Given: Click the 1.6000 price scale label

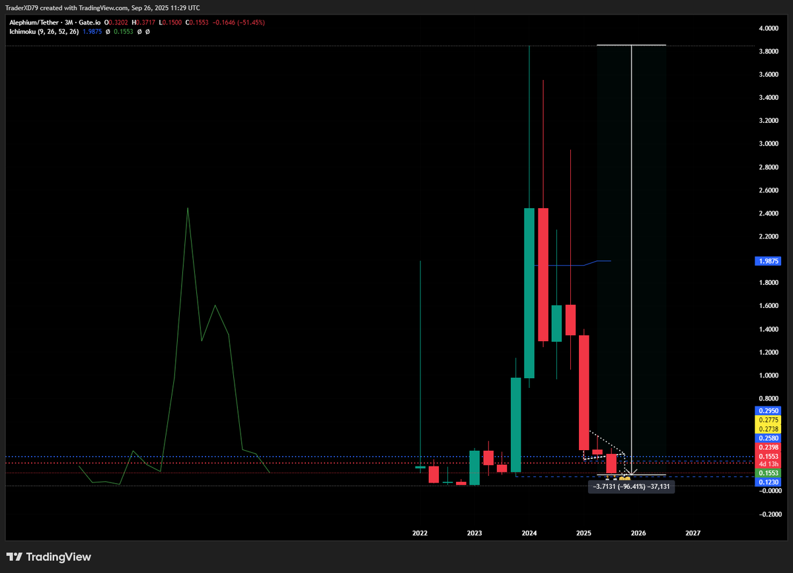Looking at the screenshot, I should pyautogui.click(x=769, y=306).
